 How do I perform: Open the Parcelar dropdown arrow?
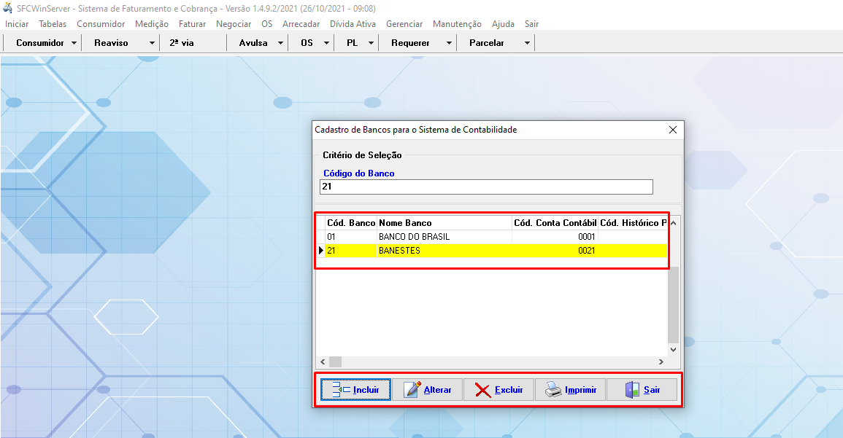coord(527,43)
